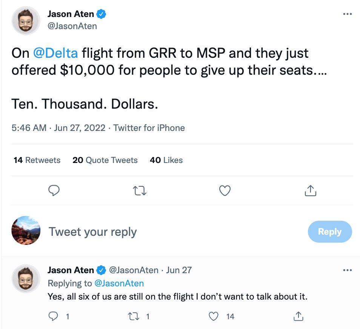Image resolution: width=360 pixels, height=329 pixels.
Task: Open share options on the reply tweet
Action: coord(298,316)
